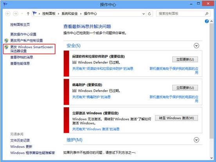
Task: Click the shield icon beside 更改用户帐户控制设置
Action: 6,41
